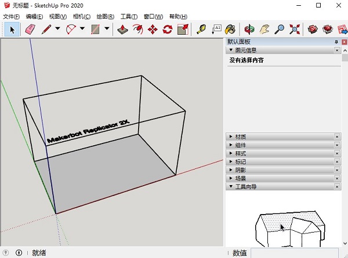Choose the Rotate tool
Screen dimensions: 348x258
168,28
